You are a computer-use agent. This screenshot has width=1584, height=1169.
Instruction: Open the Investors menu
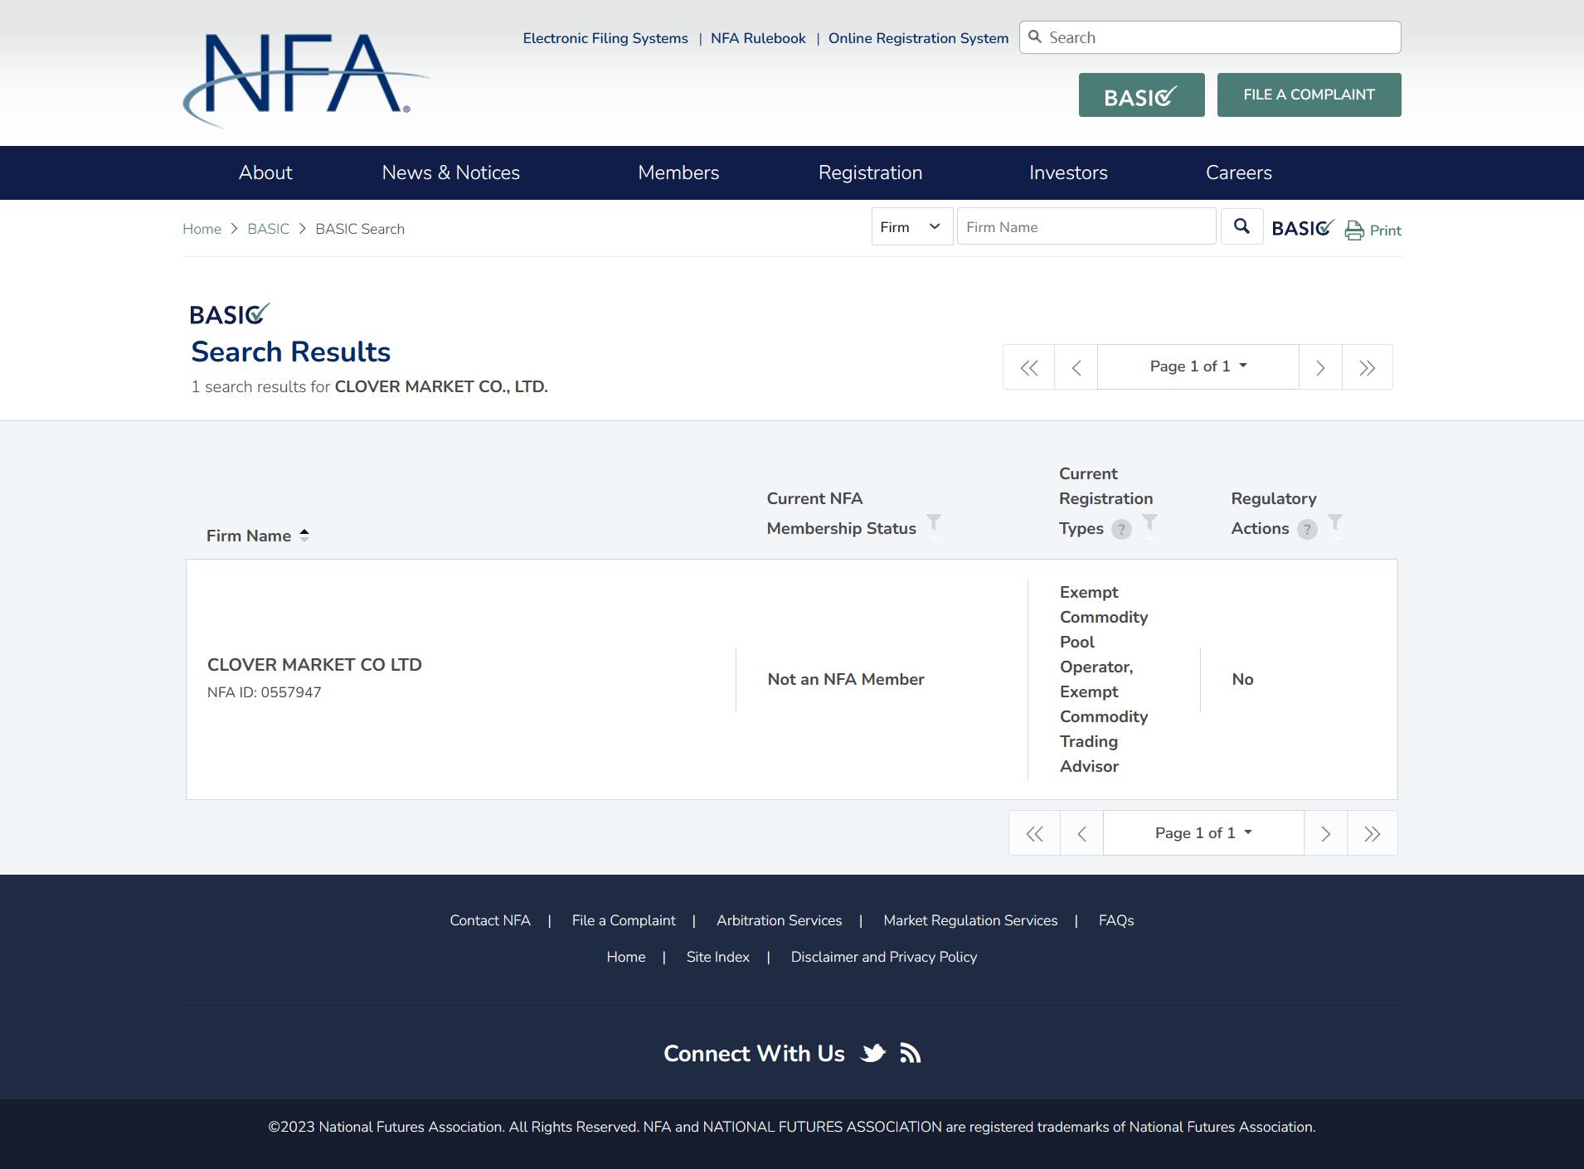[x=1068, y=172]
